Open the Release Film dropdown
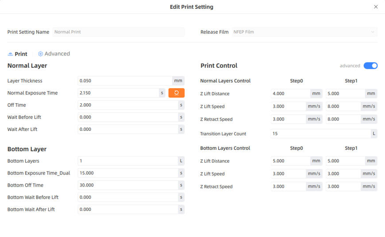 point(304,32)
